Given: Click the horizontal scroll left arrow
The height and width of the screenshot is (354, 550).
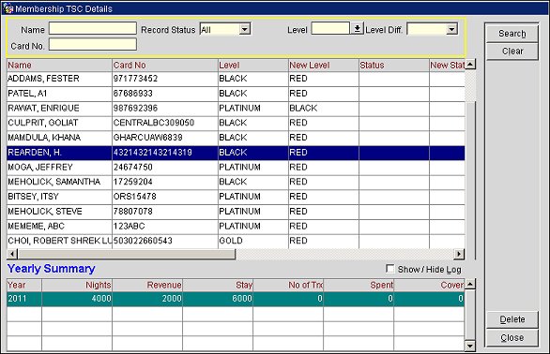Looking at the screenshot, I should (12, 254).
